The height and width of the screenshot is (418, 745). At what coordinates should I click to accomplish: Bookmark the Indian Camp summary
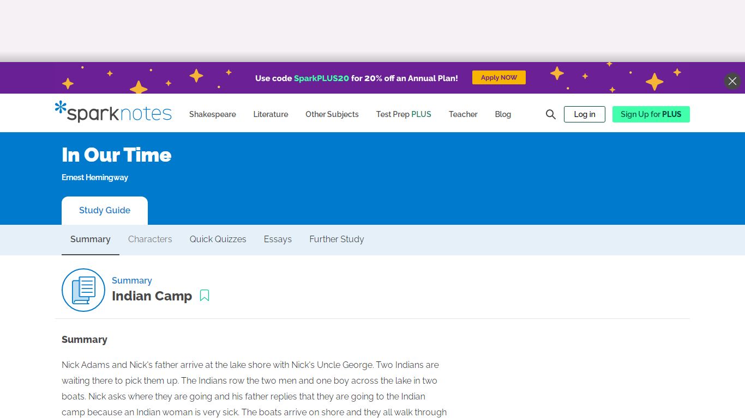point(205,296)
